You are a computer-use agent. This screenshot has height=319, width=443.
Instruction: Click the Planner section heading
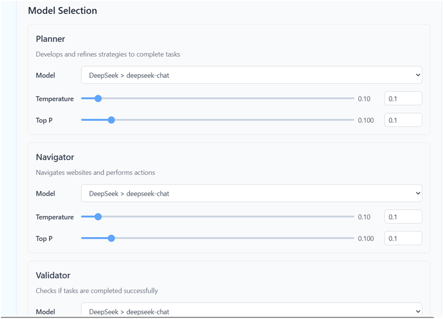coord(50,39)
